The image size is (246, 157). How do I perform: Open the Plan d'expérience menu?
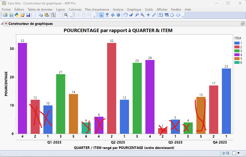point(97,9)
